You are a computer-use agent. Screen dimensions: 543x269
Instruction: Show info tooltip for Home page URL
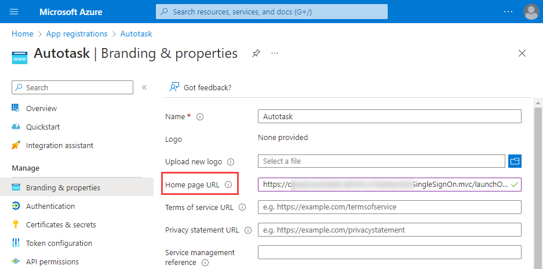pos(228,185)
